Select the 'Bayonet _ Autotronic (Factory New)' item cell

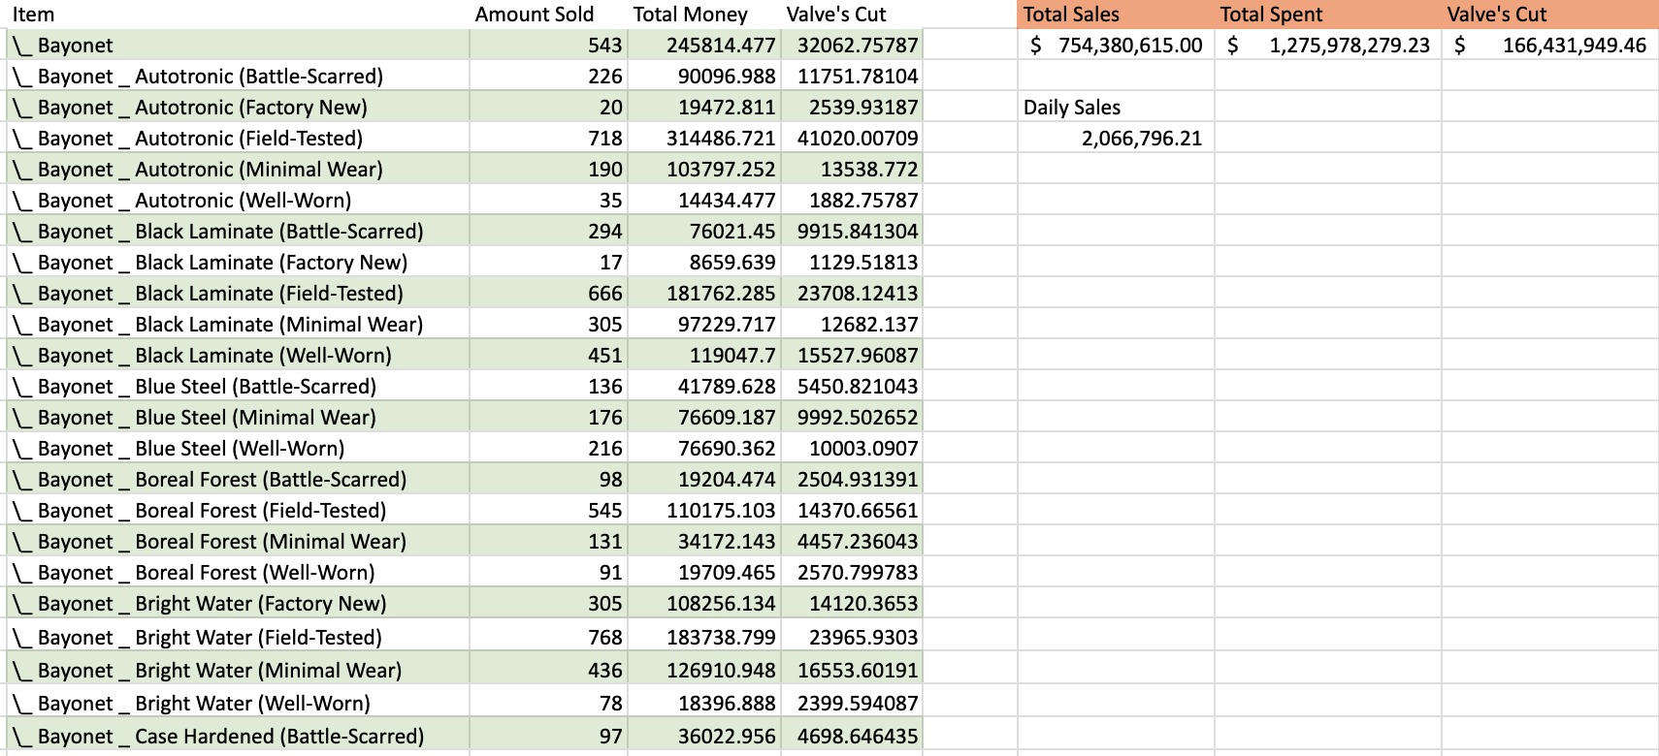click(x=203, y=108)
